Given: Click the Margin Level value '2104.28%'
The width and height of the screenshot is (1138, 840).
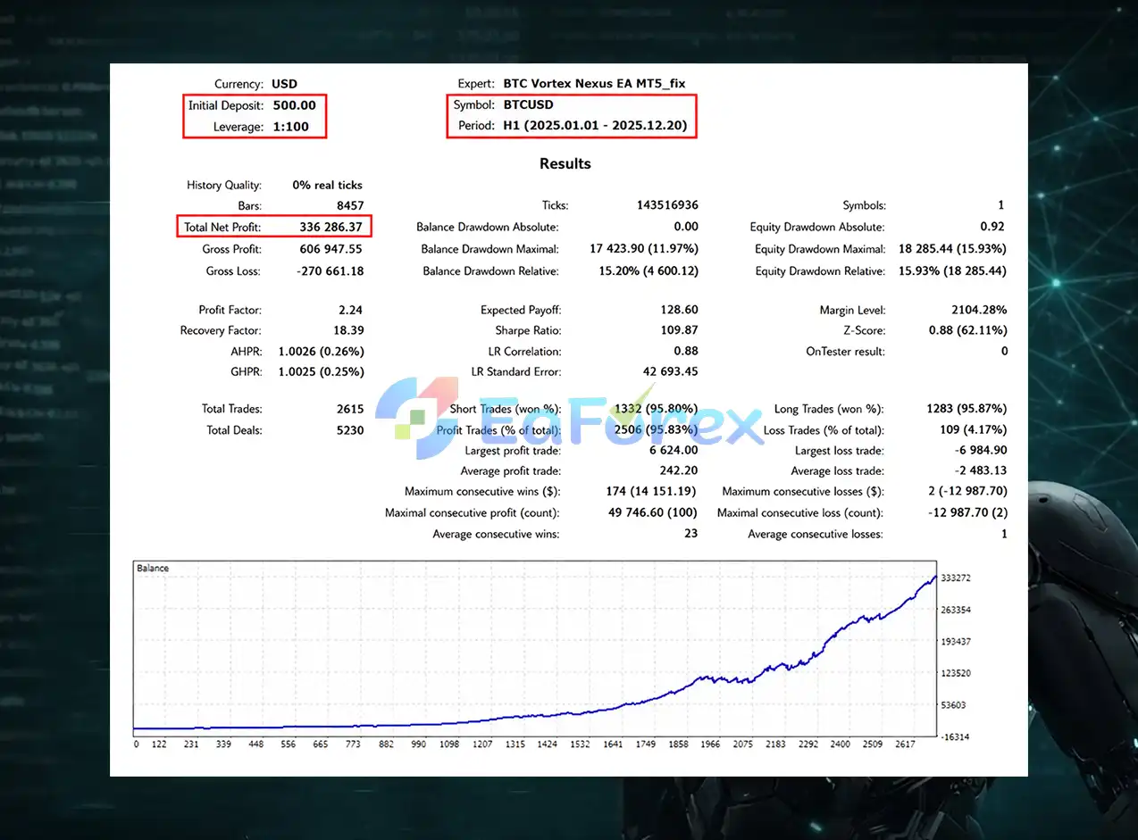Looking at the screenshot, I should [x=981, y=310].
